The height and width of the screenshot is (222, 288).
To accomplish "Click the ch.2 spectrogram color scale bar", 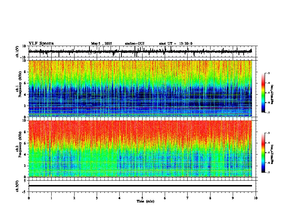I will [263, 153].
